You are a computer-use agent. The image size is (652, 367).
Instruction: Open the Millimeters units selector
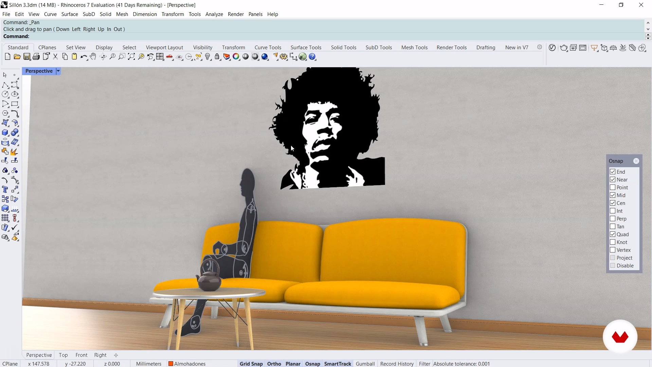pos(149,364)
